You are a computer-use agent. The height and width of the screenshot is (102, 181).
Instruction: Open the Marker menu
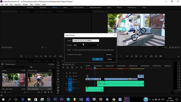[25, 5]
